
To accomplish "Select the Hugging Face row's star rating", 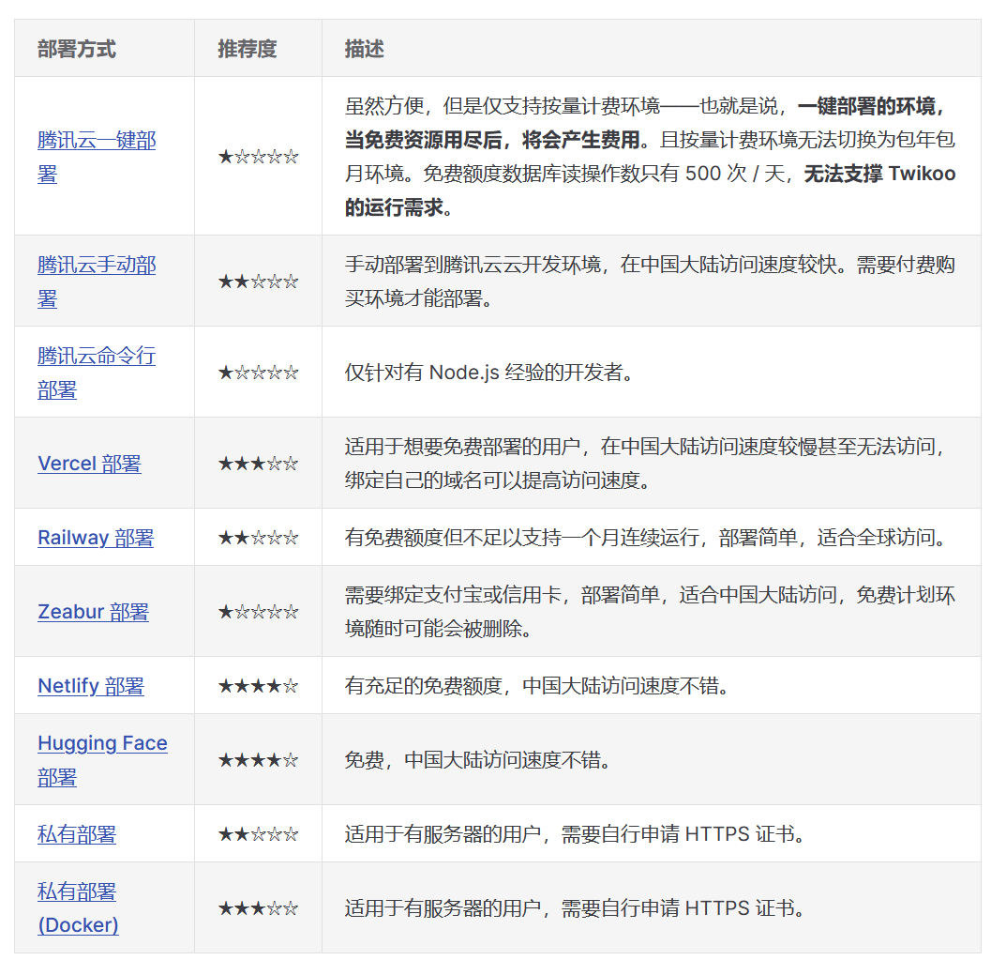I will point(258,760).
